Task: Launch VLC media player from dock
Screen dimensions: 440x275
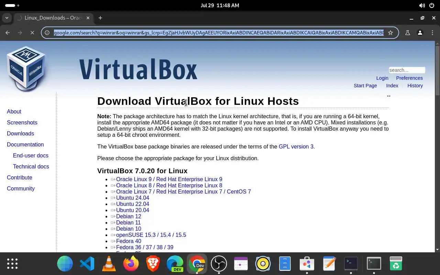Action: tap(109, 264)
